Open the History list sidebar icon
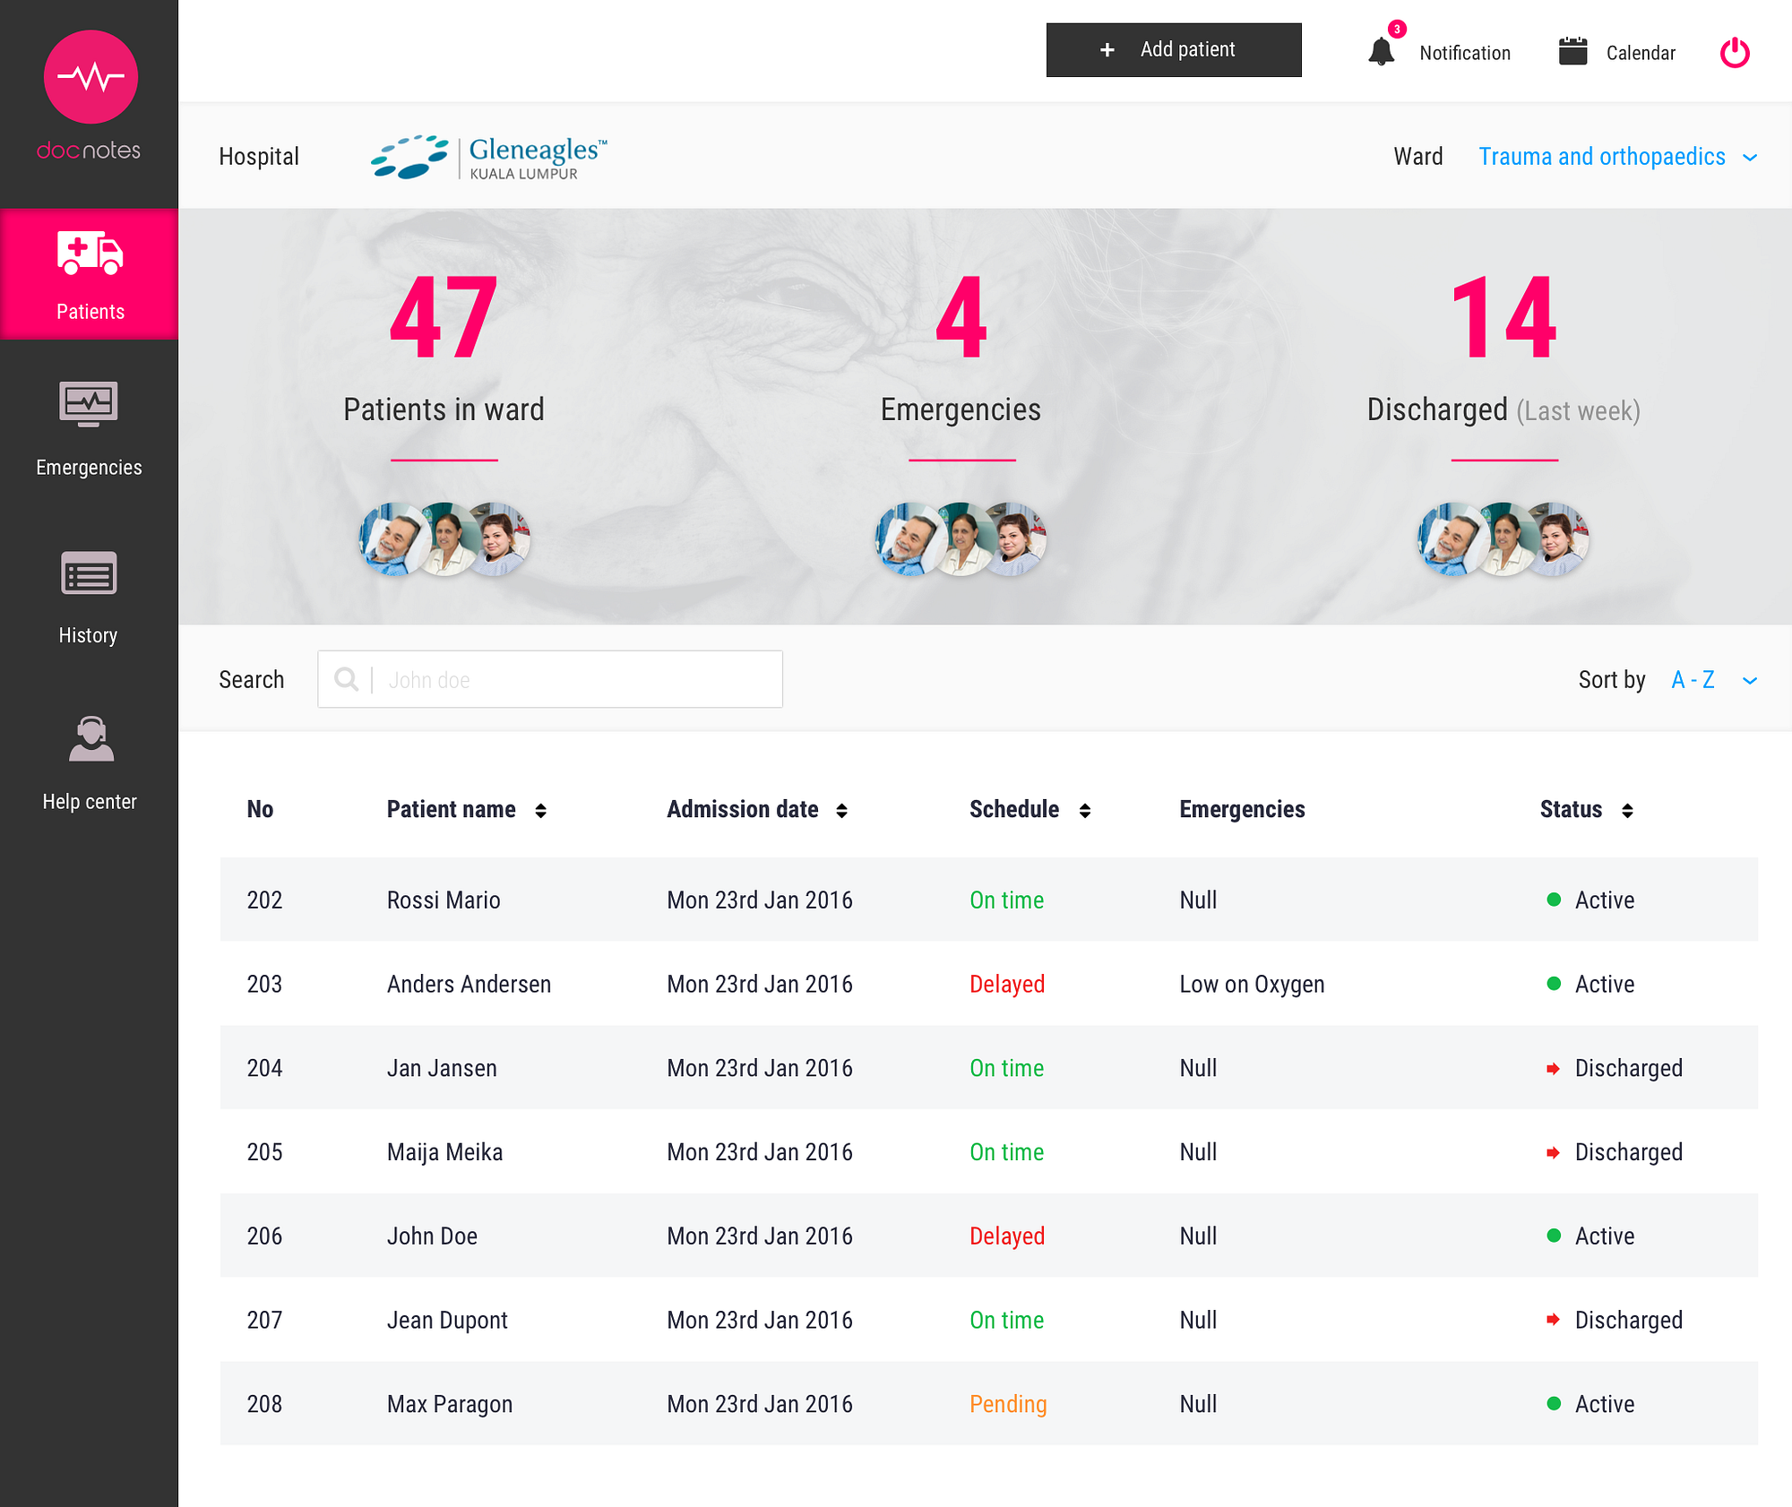This screenshot has height=1507, width=1792. [x=89, y=573]
